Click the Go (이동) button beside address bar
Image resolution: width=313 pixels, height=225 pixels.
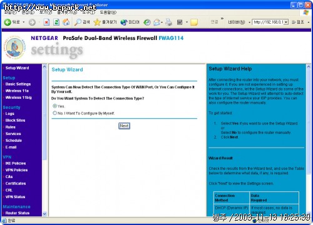[298, 22]
